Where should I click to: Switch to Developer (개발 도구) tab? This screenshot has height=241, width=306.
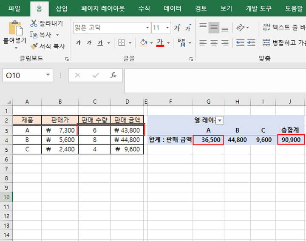point(258,9)
